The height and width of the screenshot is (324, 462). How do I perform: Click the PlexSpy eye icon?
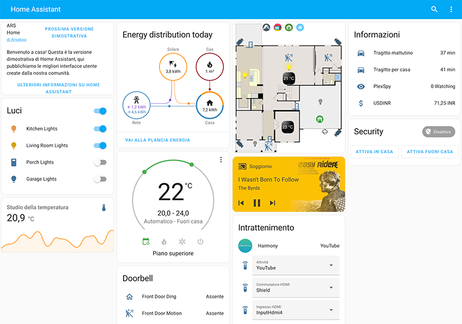pos(361,86)
